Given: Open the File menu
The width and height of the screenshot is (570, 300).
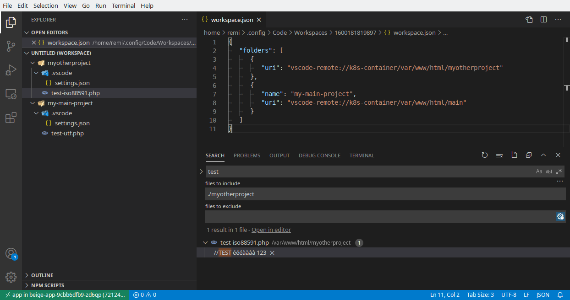Looking at the screenshot, I should [x=7, y=5].
